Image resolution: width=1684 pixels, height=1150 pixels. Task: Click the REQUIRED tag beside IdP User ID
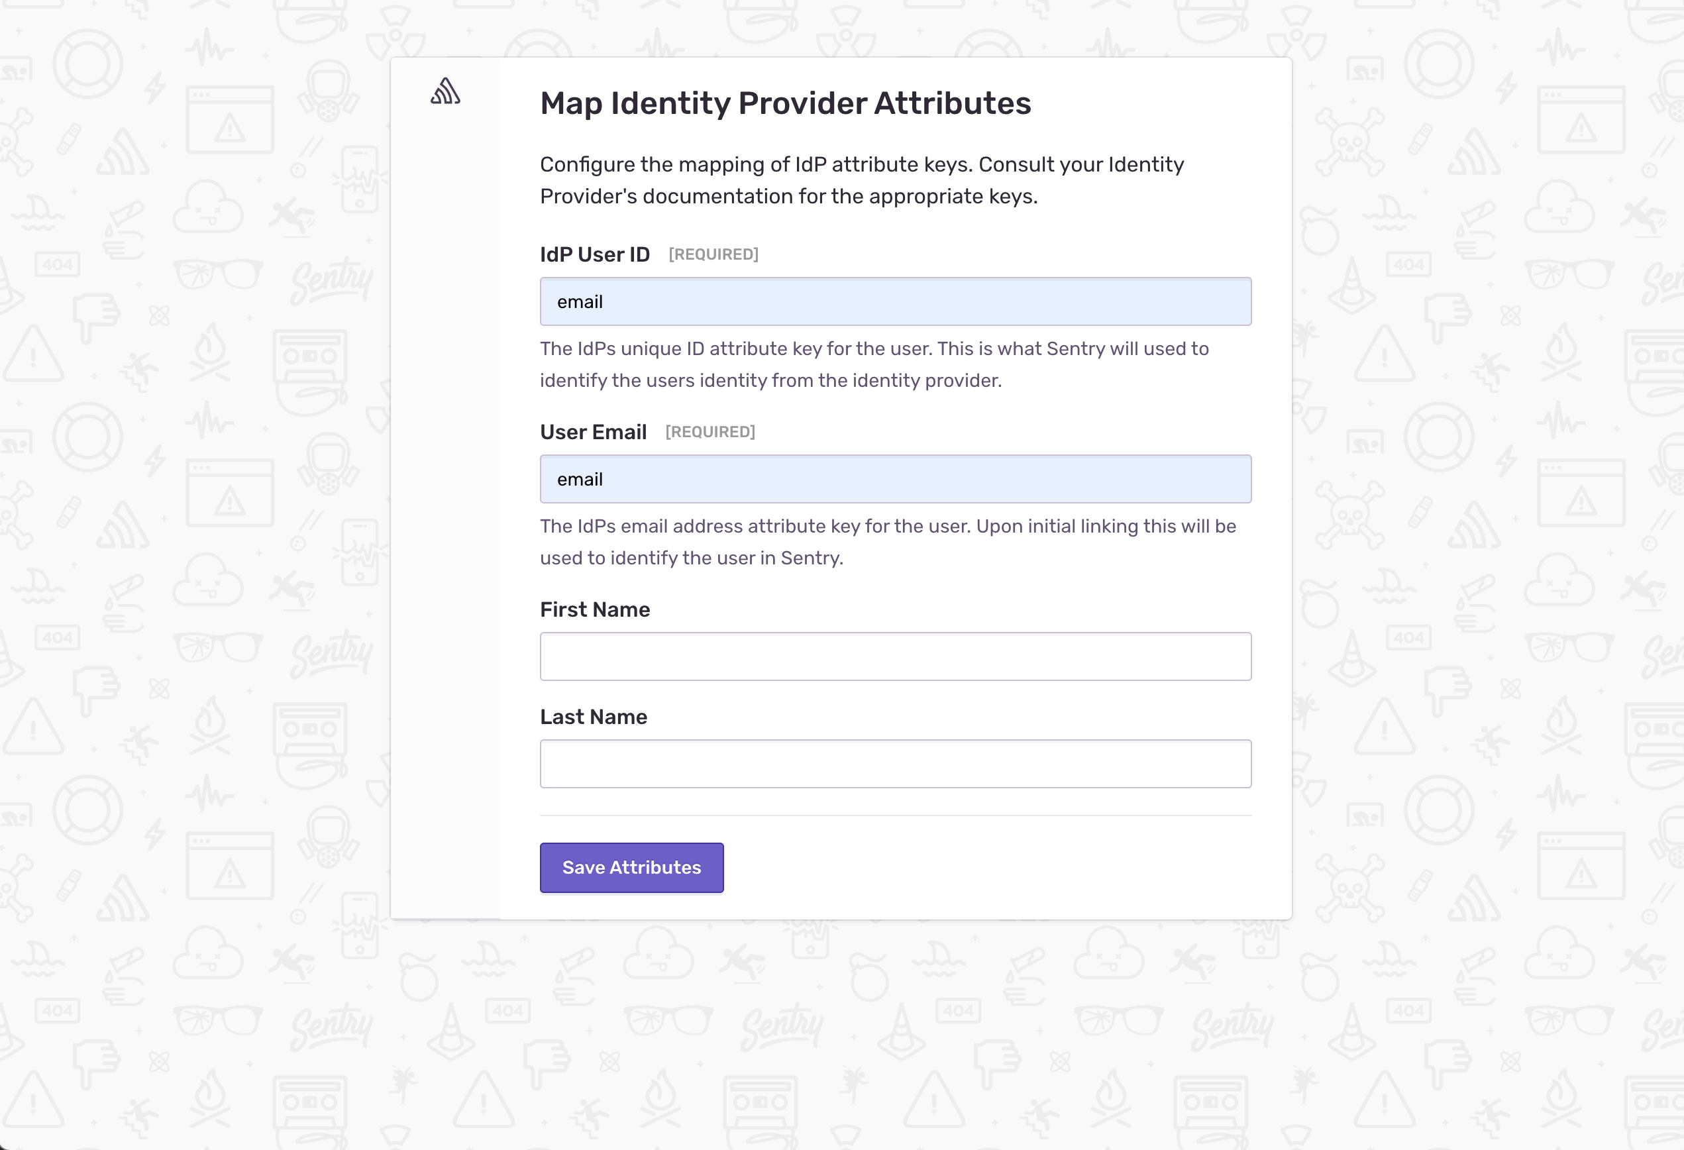click(x=713, y=254)
